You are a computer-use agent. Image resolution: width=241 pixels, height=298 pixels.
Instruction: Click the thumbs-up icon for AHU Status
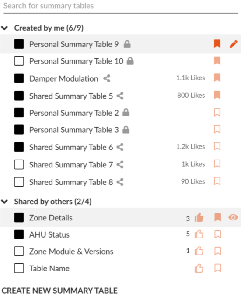tap(199, 234)
